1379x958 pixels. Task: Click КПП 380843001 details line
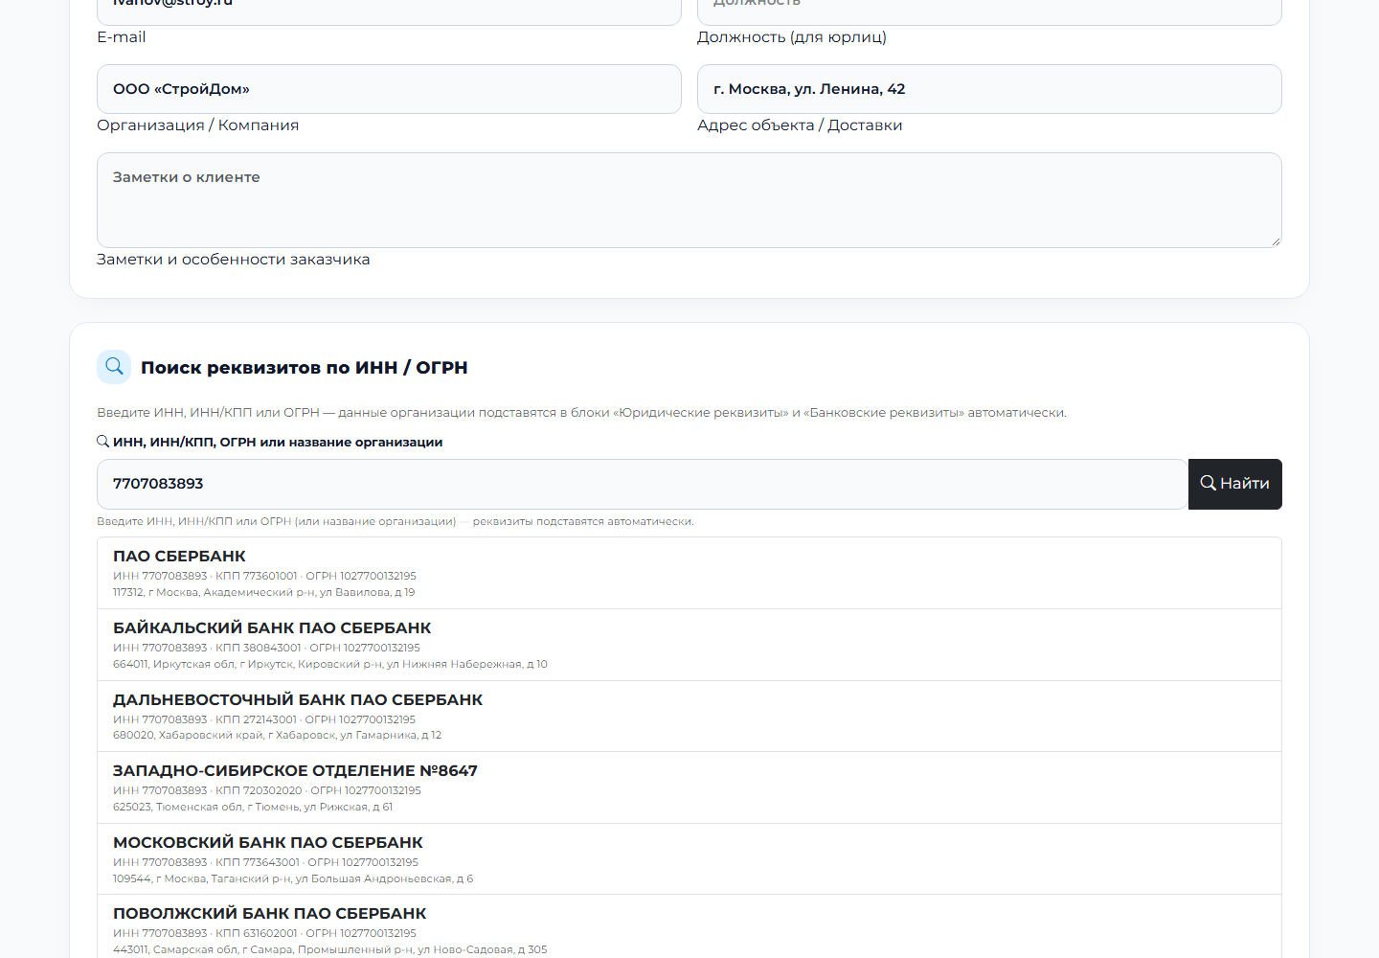pyautogui.click(x=266, y=648)
